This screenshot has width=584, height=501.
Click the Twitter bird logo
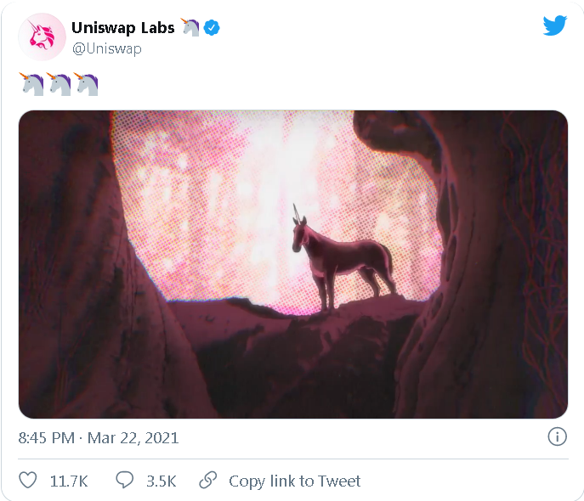coord(555,25)
